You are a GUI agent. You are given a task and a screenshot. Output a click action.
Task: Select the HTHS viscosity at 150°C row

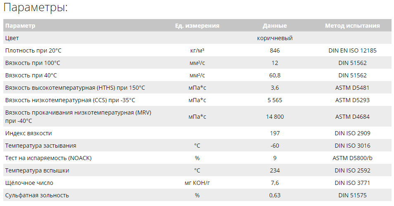pyautogui.click(x=75, y=88)
